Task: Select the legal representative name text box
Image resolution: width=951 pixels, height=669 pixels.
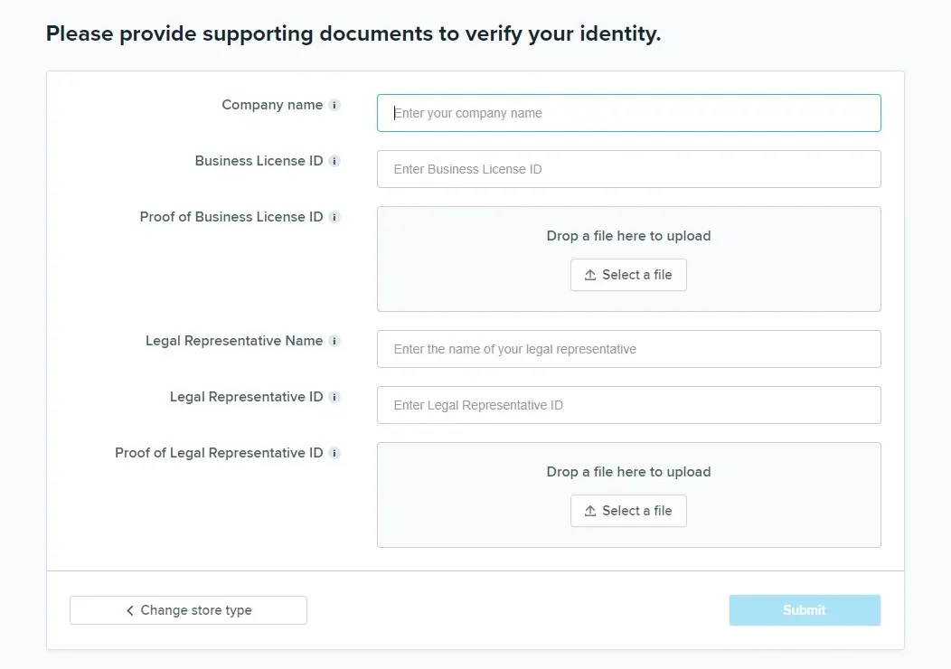Action: click(x=628, y=349)
